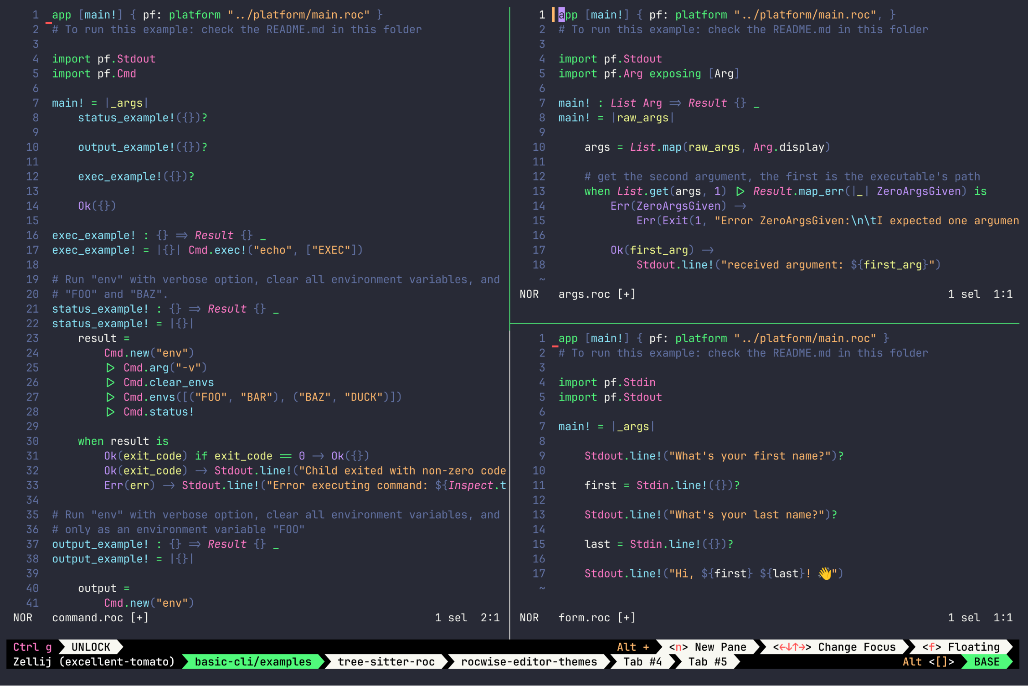Click the pipe operator before Cmd.envs
The width and height of the screenshot is (1028, 686).
point(110,397)
